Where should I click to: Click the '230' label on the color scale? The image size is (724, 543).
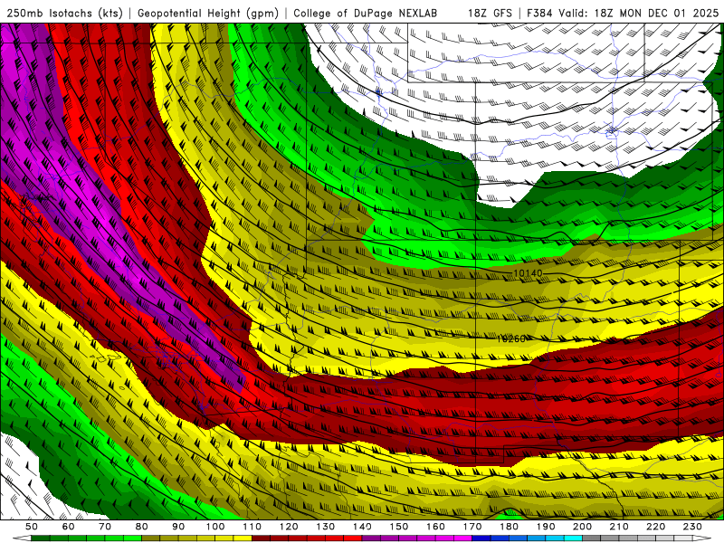(x=692, y=527)
